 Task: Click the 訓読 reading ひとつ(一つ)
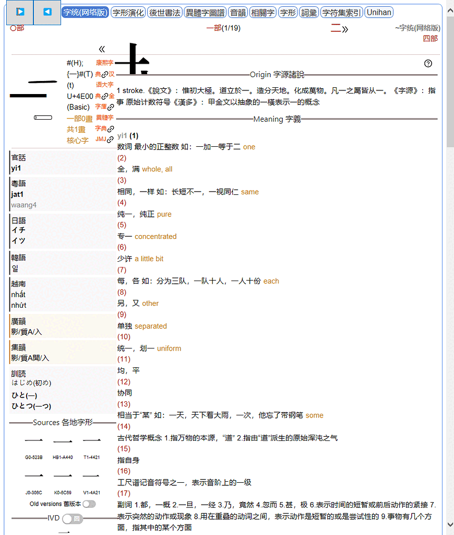click(31, 406)
